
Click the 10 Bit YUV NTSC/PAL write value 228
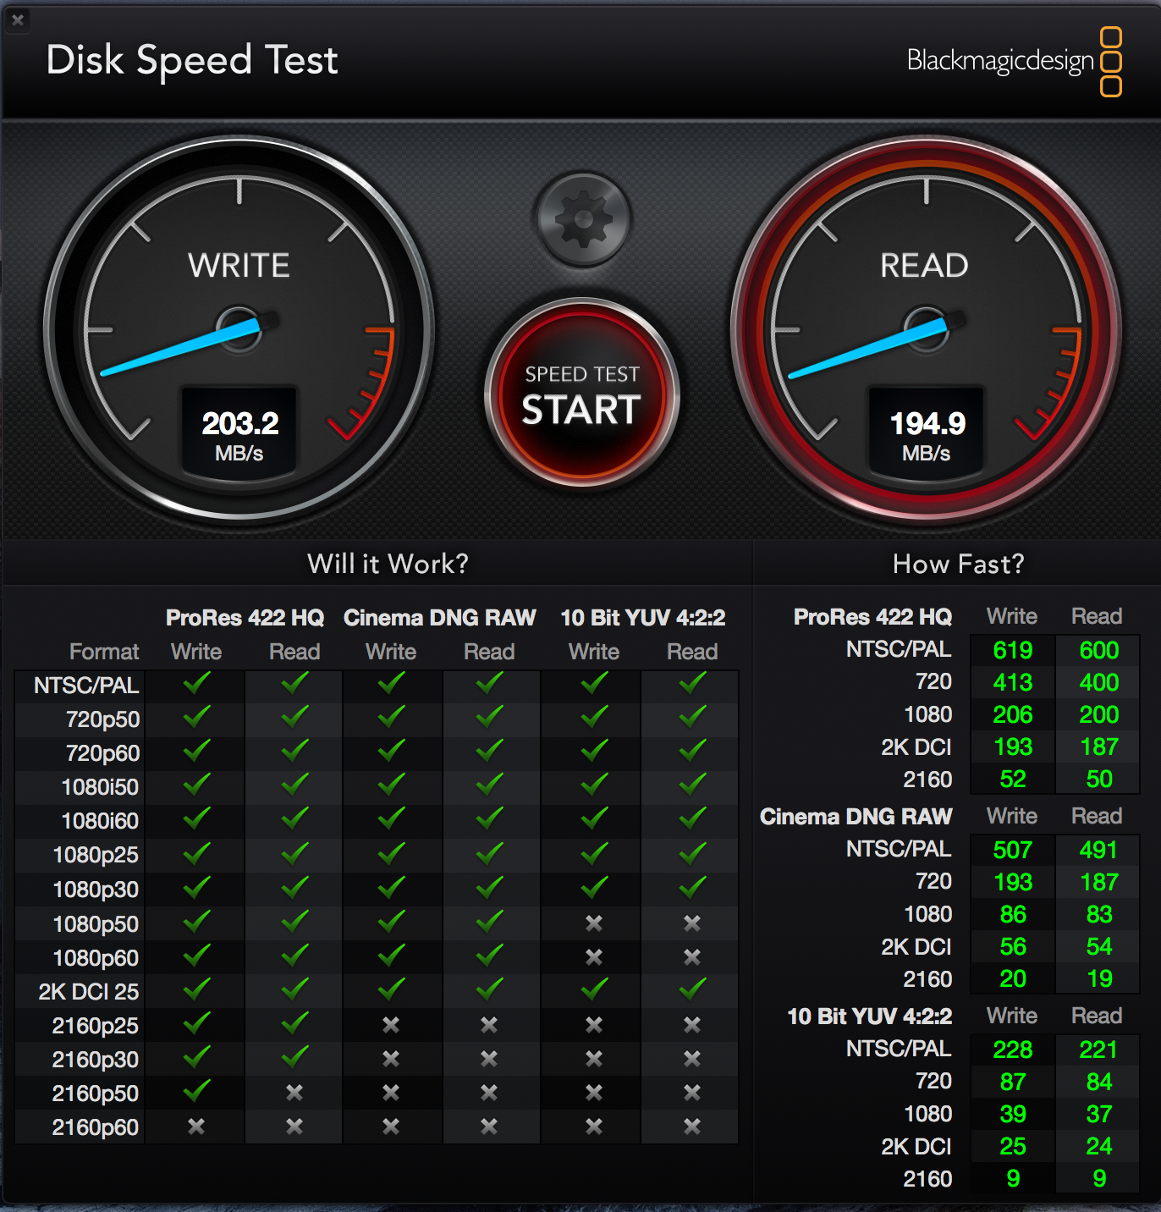click(1013, 1049)
